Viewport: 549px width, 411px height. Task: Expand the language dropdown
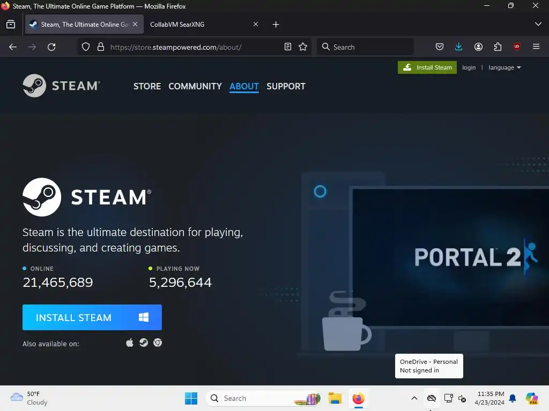505,67
